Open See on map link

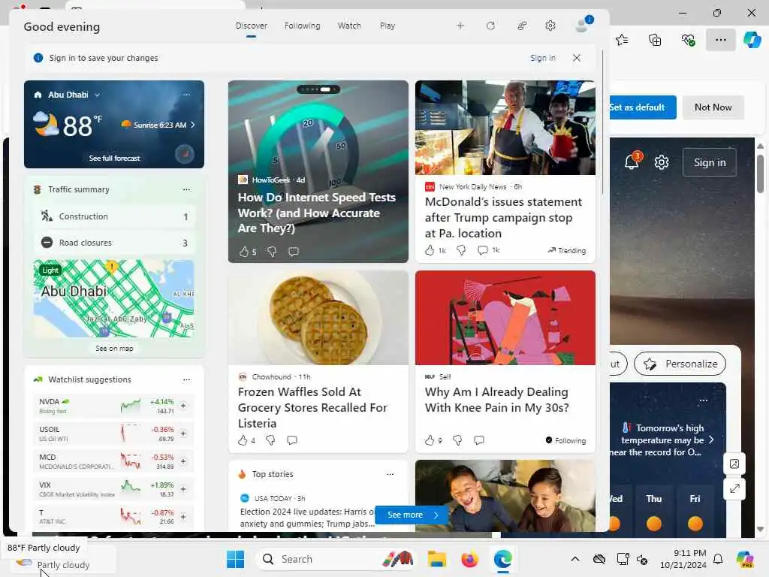[x=114, y=349]
